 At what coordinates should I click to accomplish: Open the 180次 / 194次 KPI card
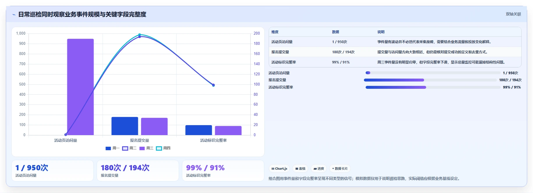(138, 171)
